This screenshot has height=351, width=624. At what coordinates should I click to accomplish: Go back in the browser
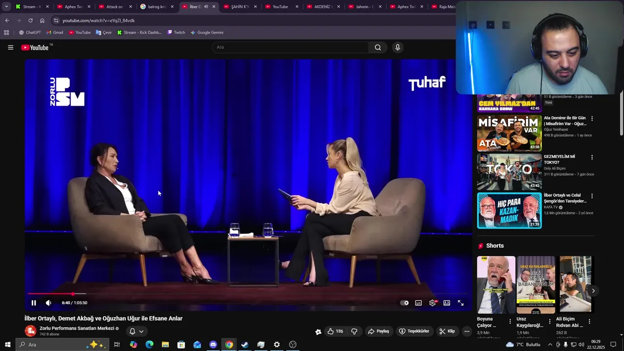[x=7, y=20]
